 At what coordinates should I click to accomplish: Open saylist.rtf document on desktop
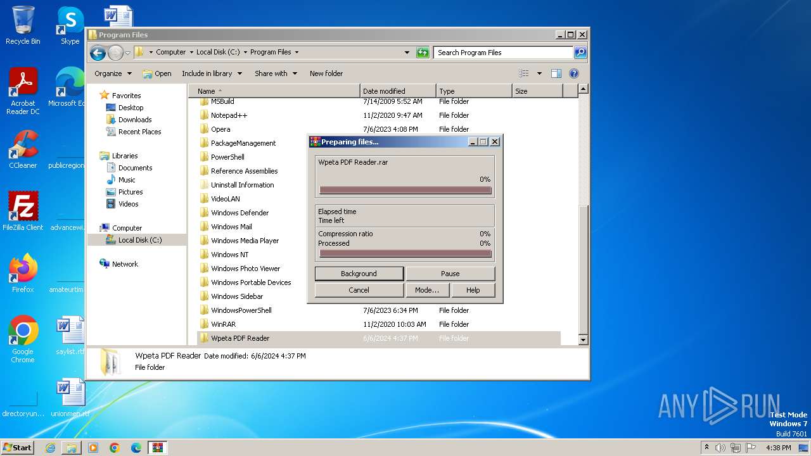70,336
